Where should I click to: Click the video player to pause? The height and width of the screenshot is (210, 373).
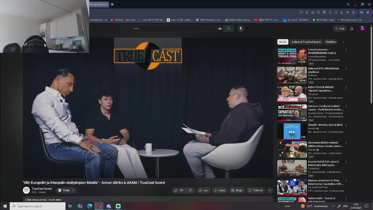148,108
